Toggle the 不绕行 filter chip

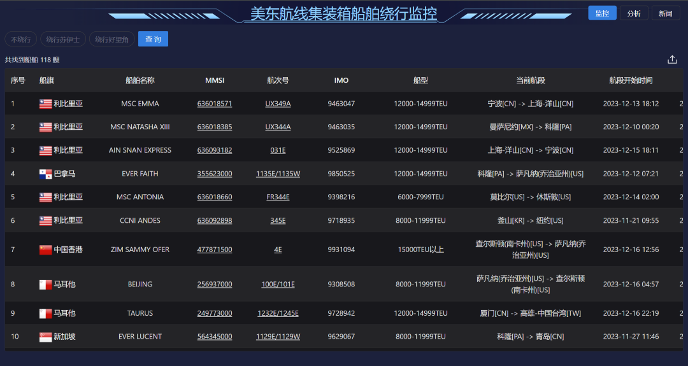click(20, 39)
